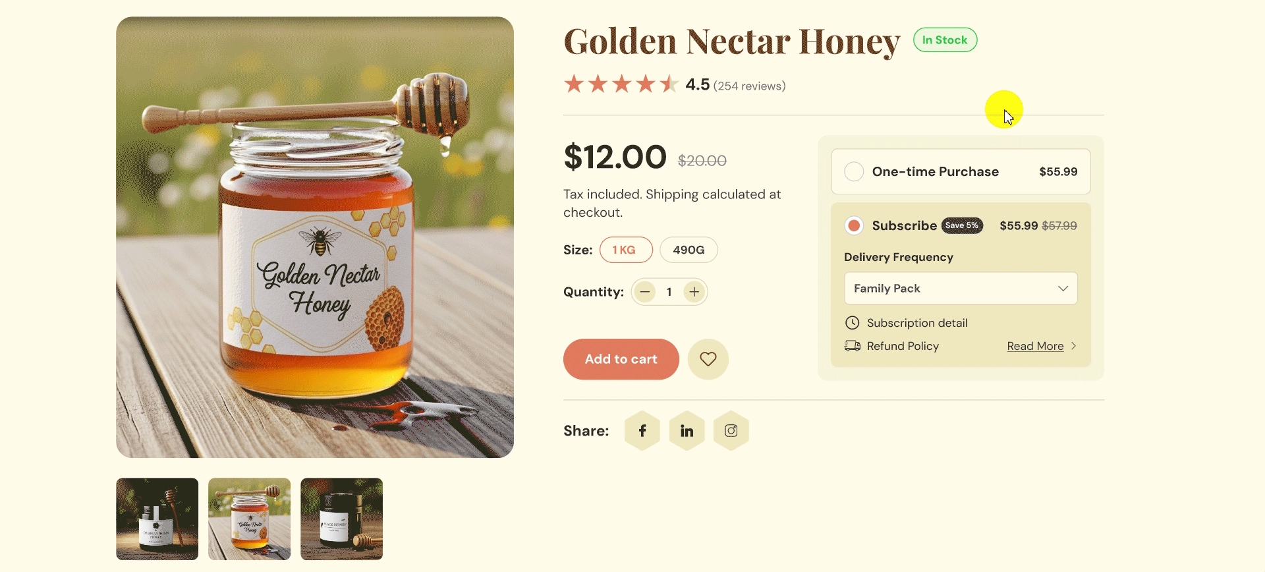Increase quantity with the plus icon
The width and height of the screenshot is (1265, 572).
[x=694, y=291]
